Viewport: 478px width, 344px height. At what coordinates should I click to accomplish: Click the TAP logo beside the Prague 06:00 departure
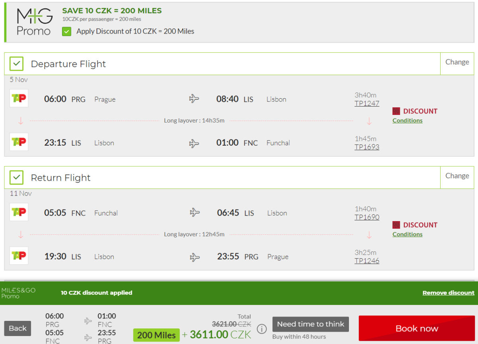[x=19, y=99]
